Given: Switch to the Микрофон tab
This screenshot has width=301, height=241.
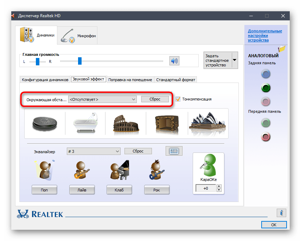Looking at the screenshot, I should (77, 36).
